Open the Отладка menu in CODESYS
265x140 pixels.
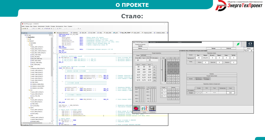click(x=53, y=26)
